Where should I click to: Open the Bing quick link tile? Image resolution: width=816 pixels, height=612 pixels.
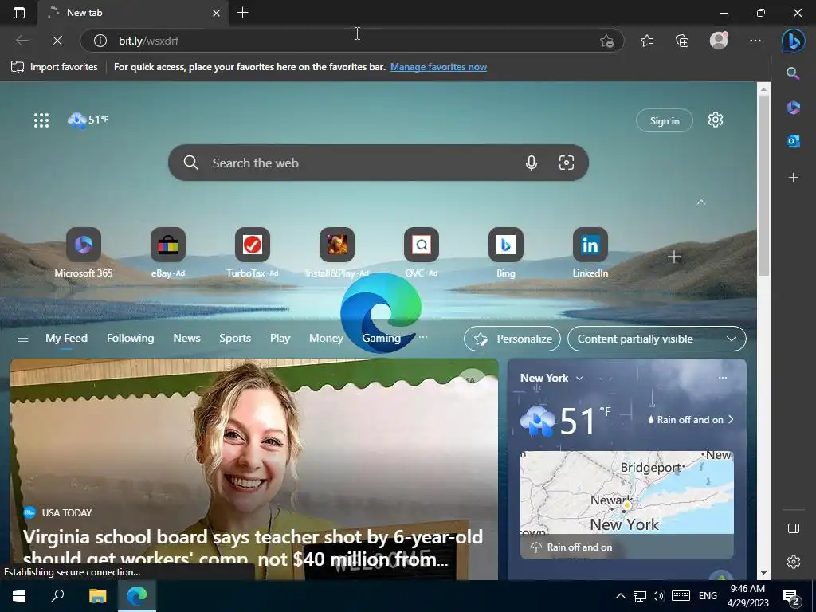coord(505,252)
